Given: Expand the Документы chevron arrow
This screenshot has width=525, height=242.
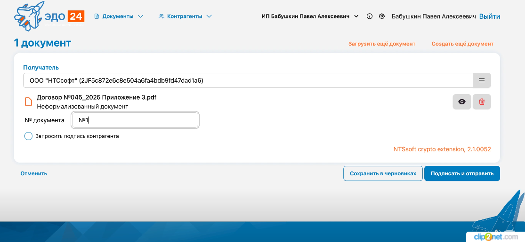Looking at the screenshot, I should coord(141,16).
